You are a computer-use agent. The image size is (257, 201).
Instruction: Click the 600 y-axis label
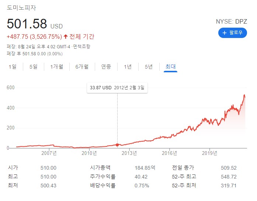pyautogui.click(x=11, y=87)
